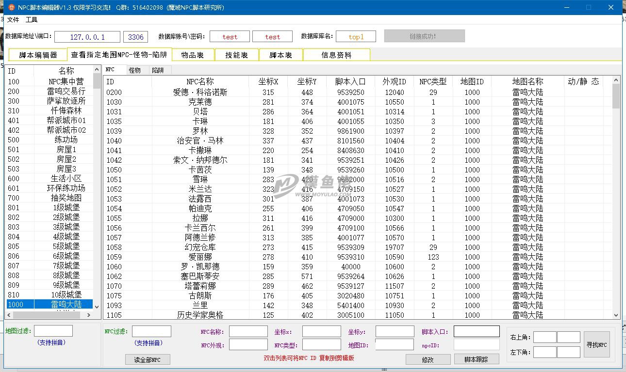Click the NPC外观 input field

(x=248, y=344)
